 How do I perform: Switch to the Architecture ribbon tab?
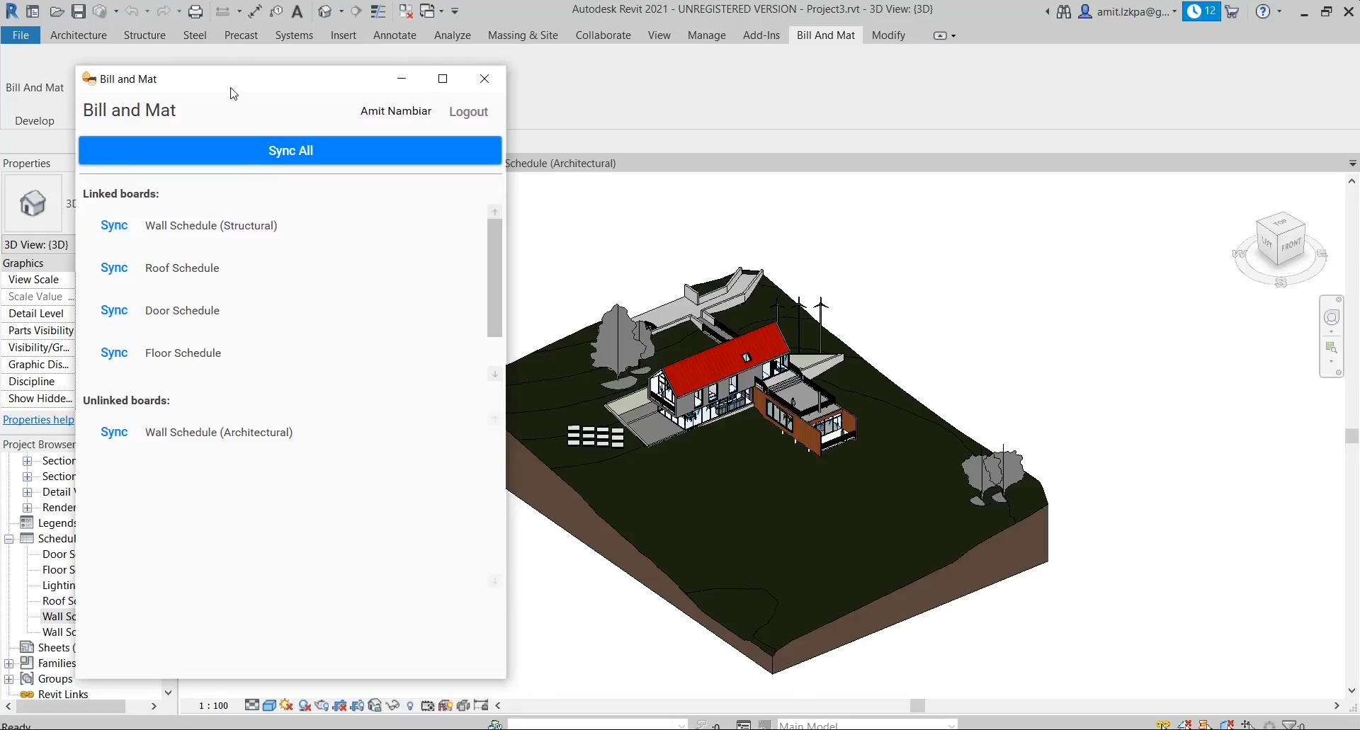[x=78, y=35]
